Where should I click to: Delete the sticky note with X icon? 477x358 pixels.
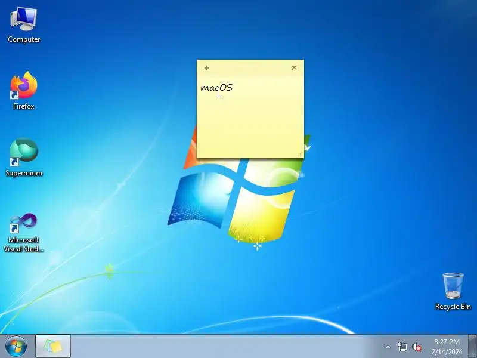click(x=294, y=67)
